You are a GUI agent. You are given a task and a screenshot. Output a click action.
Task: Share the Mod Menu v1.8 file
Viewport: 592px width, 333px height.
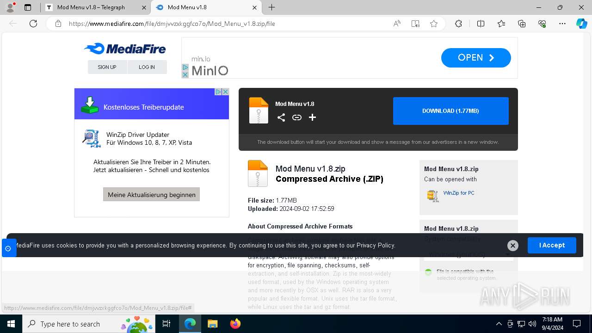(x=281, y=117)
